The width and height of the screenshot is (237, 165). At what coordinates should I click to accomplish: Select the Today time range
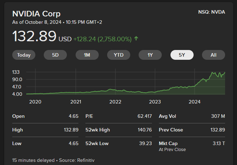click(x=24, y=55)
